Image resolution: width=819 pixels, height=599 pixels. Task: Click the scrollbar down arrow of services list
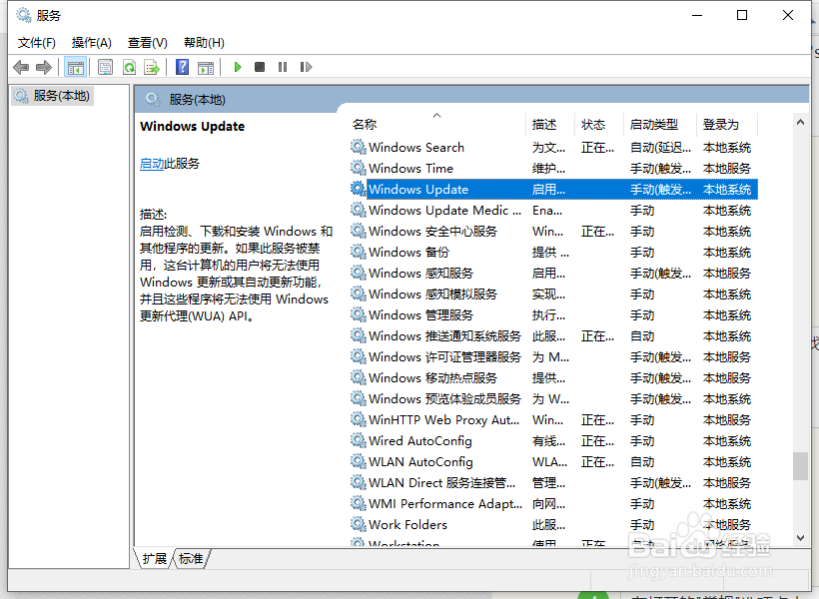(x=800, y=537)
